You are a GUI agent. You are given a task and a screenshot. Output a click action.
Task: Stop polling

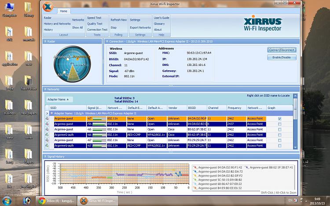(114, 28)
